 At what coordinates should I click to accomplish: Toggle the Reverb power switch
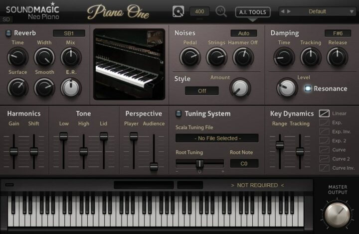click(x=8, y=33)
